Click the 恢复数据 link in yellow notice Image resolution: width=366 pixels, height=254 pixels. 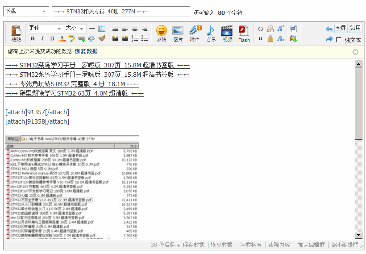[86, 51]
